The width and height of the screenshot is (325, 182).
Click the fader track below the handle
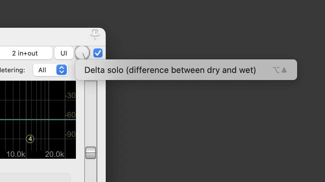(x=90, y=170)
